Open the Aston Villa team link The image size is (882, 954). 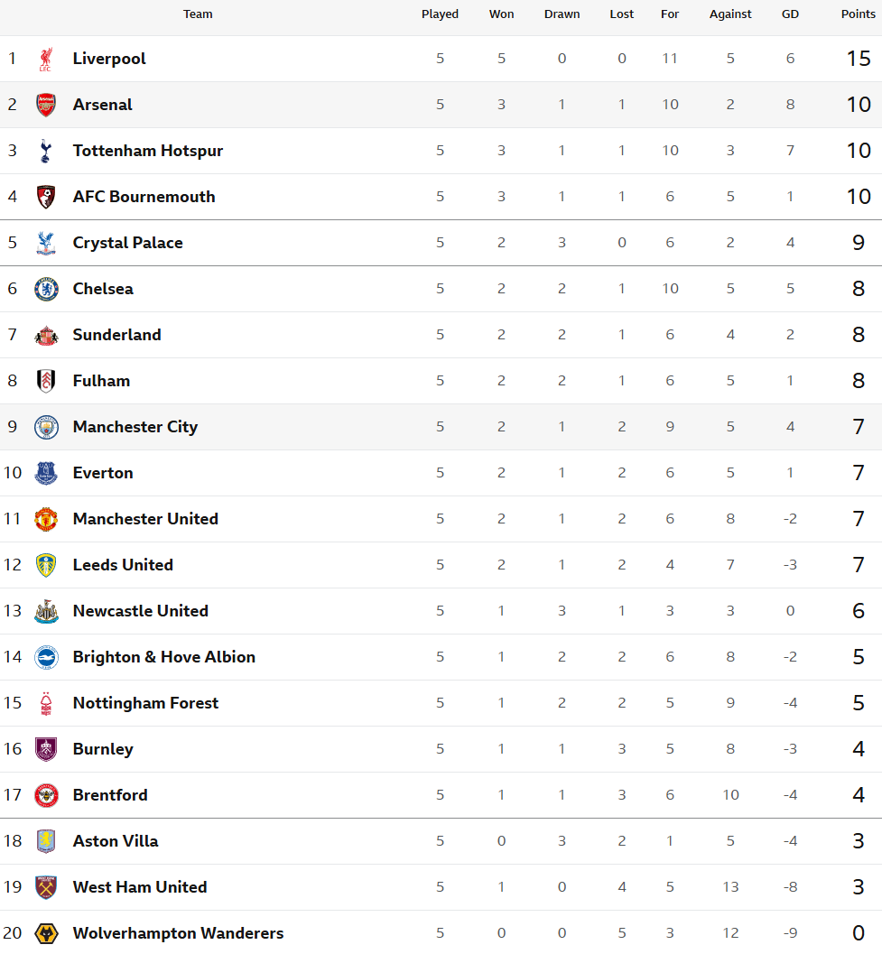(x=115, y=841)
